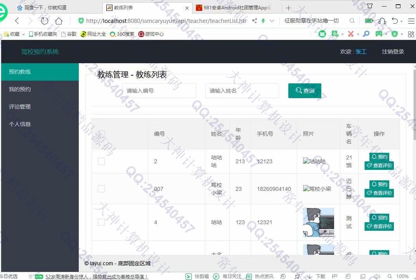Viewport: 416px width, 280px height.
Task: Open 网址大全 bookmark
Action: [x=93, y=34]
